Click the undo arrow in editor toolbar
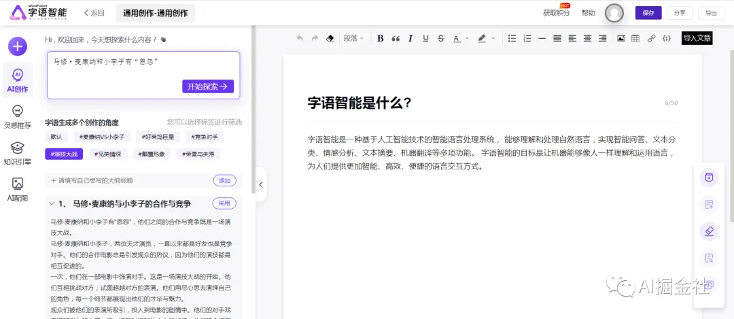This screenshot has width=734, height=319. 300,38
